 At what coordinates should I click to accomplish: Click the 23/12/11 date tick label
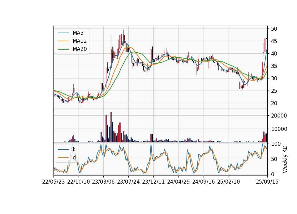tap(153, 182)
